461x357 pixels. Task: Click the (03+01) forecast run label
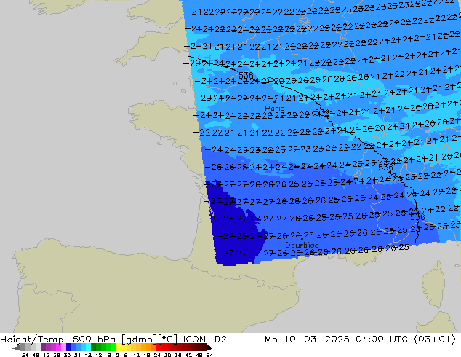[x=435, y=340]
